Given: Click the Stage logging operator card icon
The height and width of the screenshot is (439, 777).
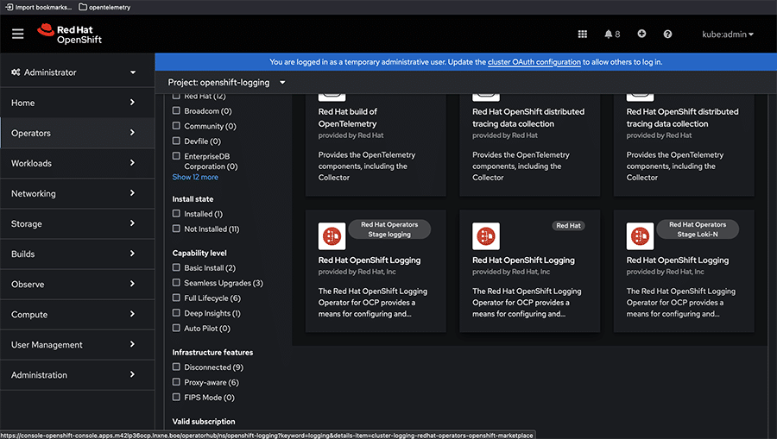Looking at the screenshot, I should (332, 235).
